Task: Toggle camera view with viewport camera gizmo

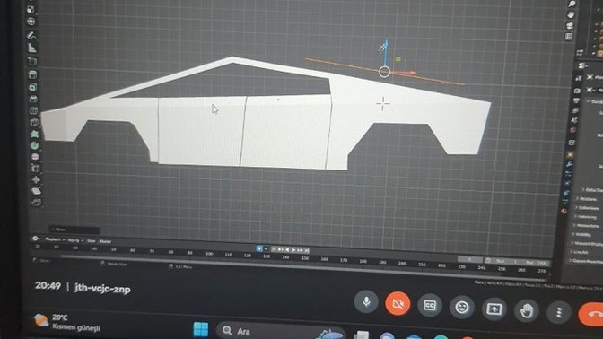Action: coord(570,26)
